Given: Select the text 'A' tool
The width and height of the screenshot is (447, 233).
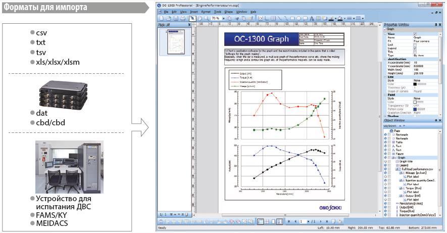Looking at the screenshot, I should 312,19.
